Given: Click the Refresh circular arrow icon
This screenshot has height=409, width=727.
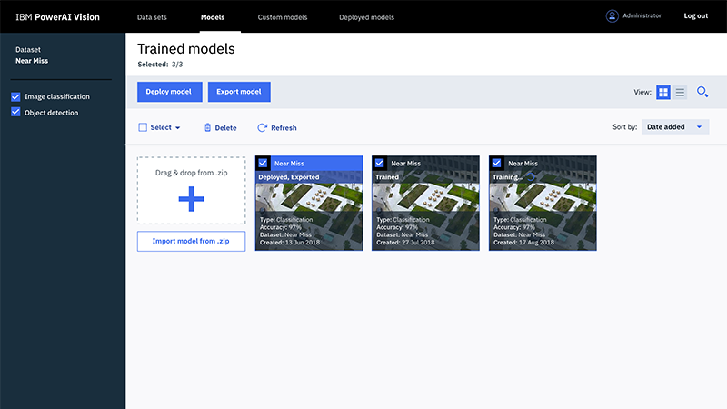Looking at the screenshot, I should click(263, 128).
